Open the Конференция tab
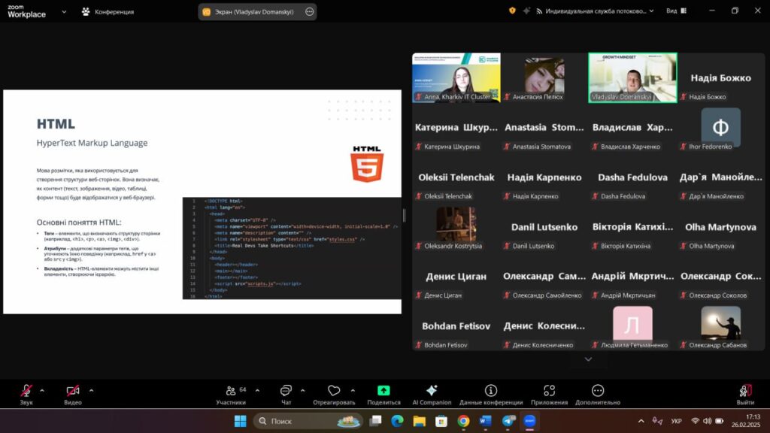This screenshot has width=770, height=433. [x=108, y=12]
